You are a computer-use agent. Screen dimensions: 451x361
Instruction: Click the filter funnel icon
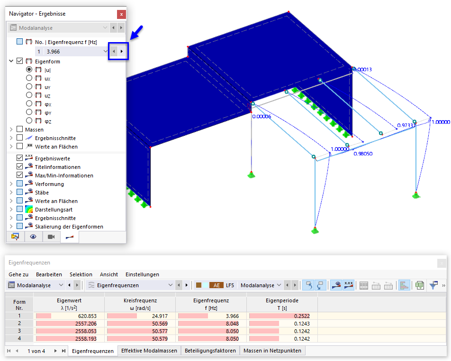(433, 285)
